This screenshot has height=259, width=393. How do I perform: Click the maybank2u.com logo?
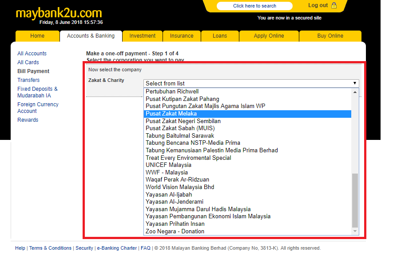[59, 13]
